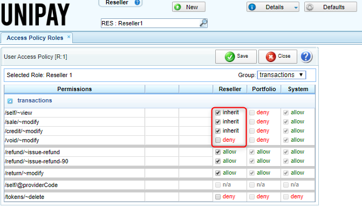This screenshot has height=207, width=362.
Task: Uncheck Reseller inherit for /self/~view
Action: point(218,113)
